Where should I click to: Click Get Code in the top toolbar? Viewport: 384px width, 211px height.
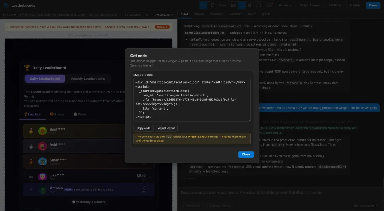pyautogui.click(x=334, y=5)
